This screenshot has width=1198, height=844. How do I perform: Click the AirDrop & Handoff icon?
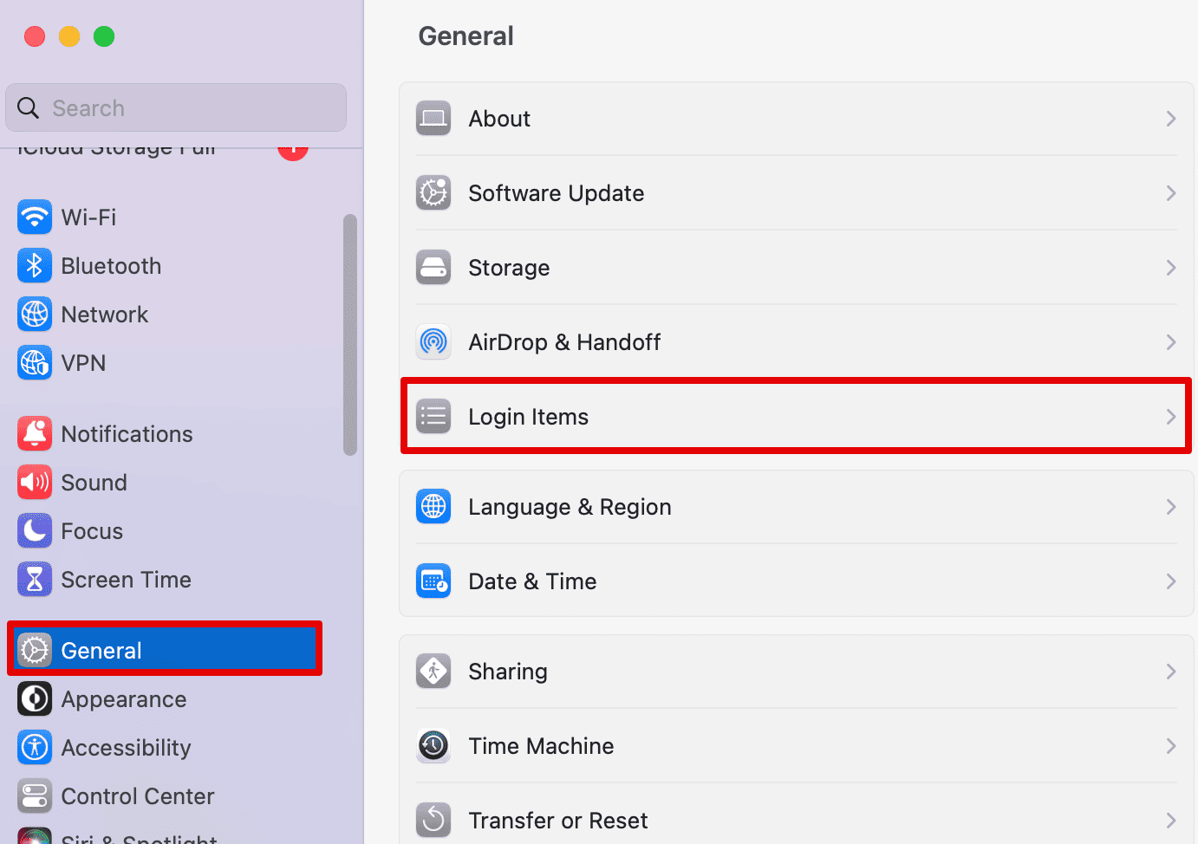(433, 342)
